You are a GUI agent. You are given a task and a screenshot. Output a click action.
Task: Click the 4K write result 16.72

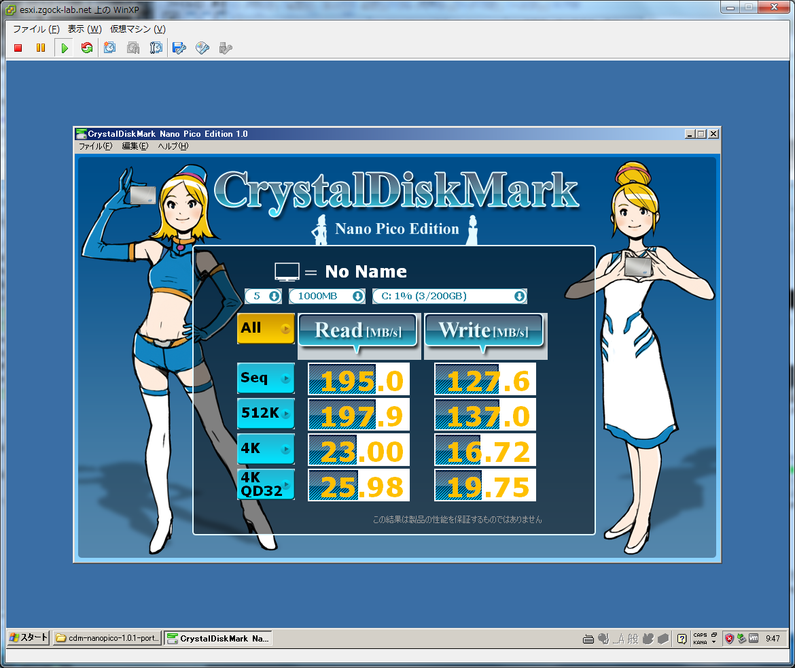(x=485, y=450)
